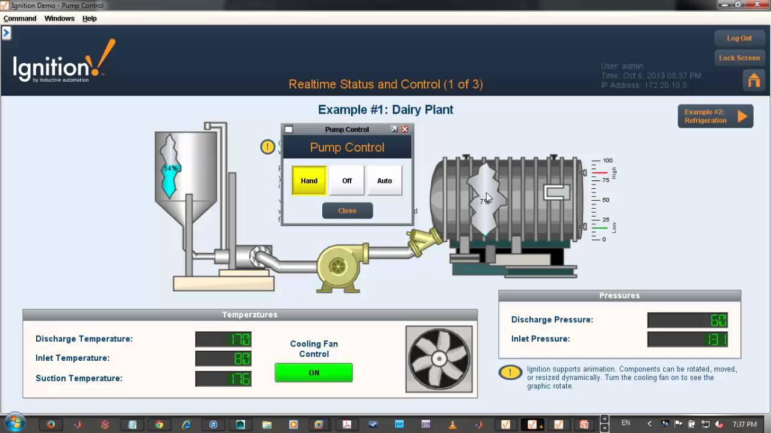The height and width of the screenshot is (433, 771).
Task: Click the yellow info icon near the popup
Action: 267,147
